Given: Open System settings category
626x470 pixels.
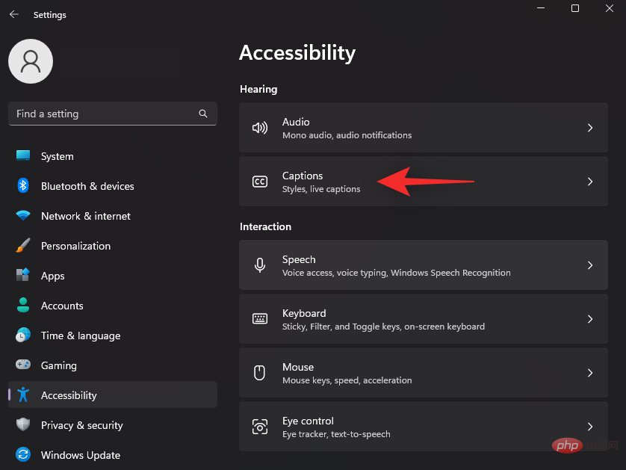Looking at the screenshot, I should coord(113,156).
